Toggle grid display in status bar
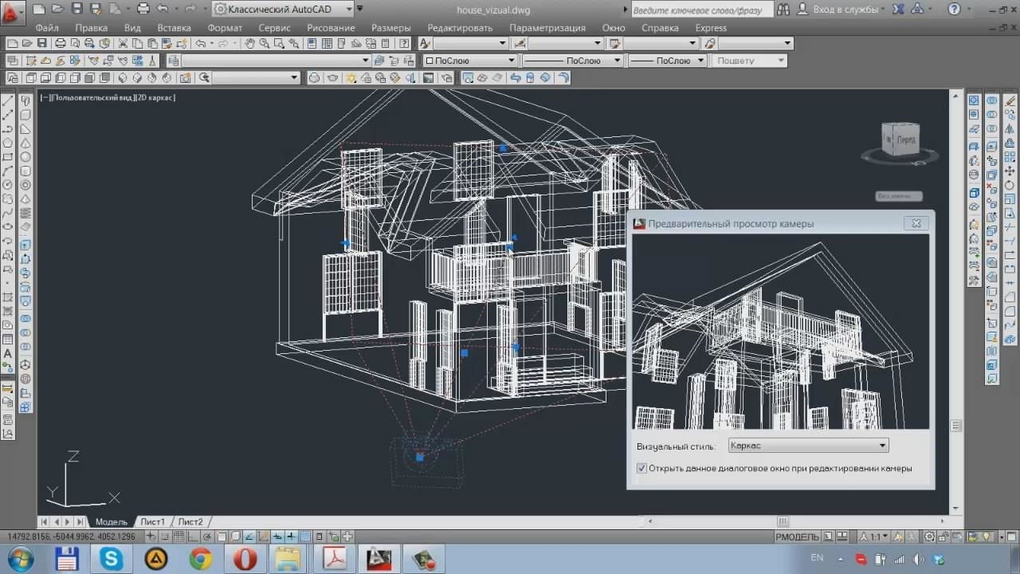The height and width of the screenshot is (574, 1020). click(235, 537)
